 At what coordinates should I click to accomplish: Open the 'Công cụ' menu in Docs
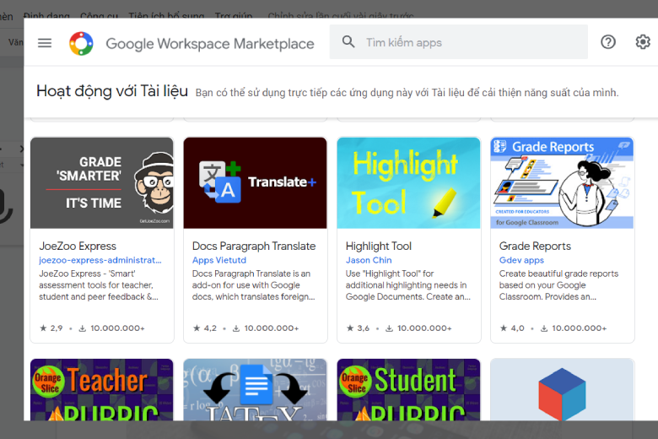point(99,15)
